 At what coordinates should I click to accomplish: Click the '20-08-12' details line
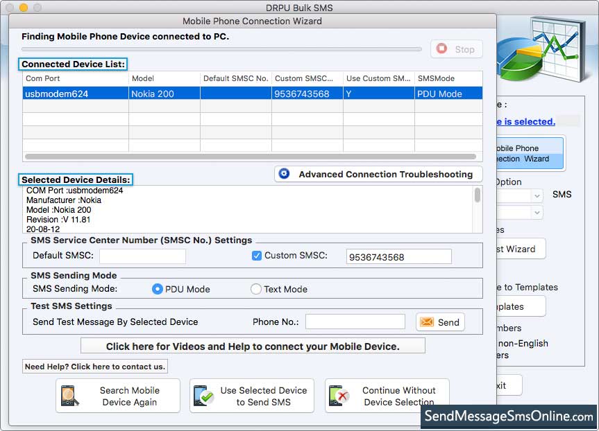(43, 229)
